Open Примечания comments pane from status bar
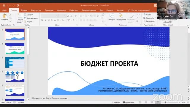 pos(129,103)
